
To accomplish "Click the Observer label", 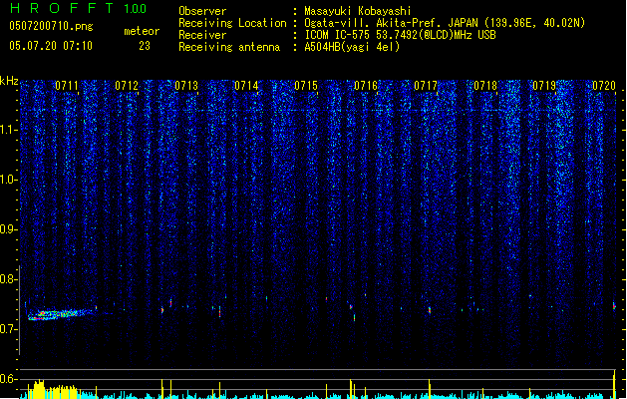I will coord(202,11).
